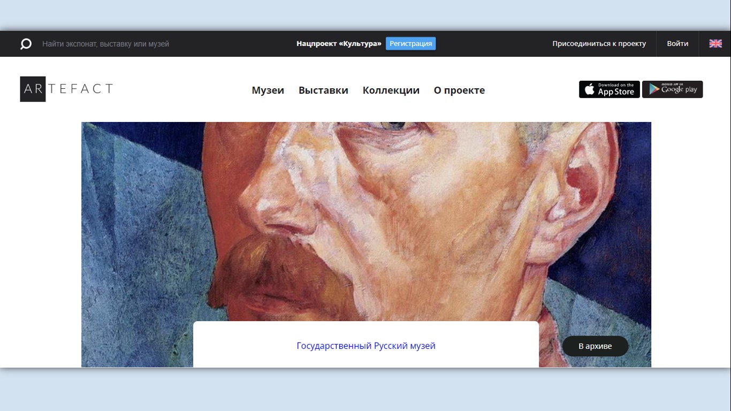Click the ARTEFACT logo to go home
This screenshot has width=731, height=411.
pos(66,89)
